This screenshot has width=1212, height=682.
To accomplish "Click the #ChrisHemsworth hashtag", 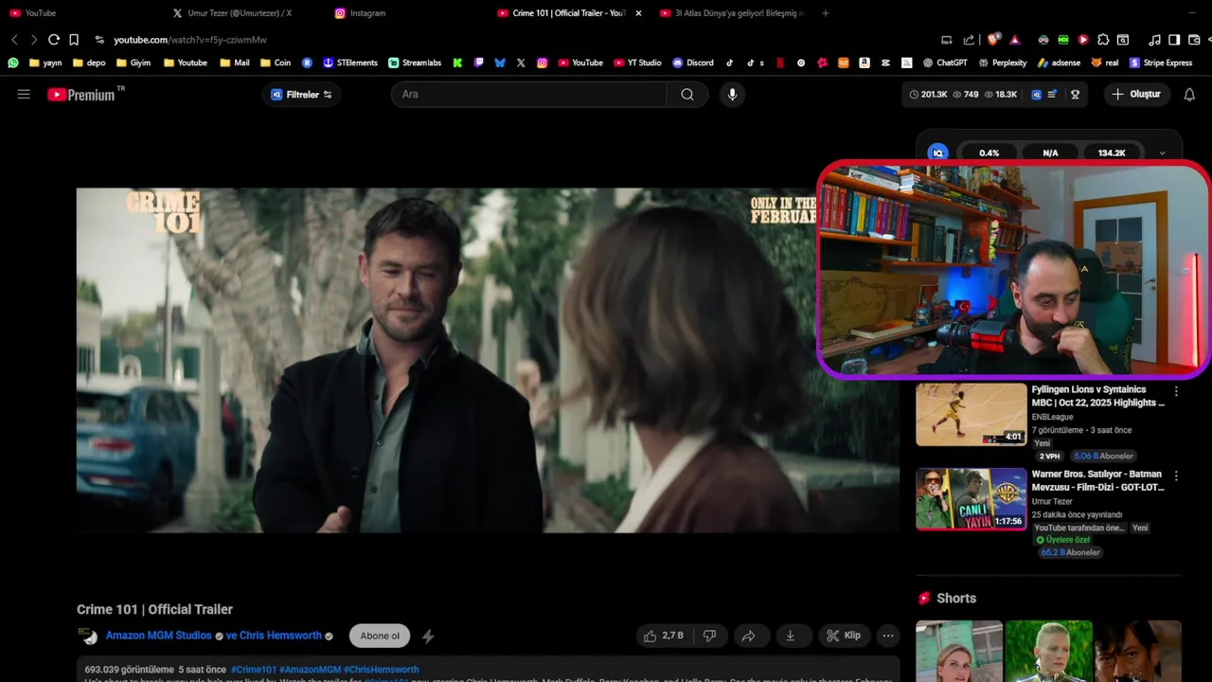I will (382, 670).
